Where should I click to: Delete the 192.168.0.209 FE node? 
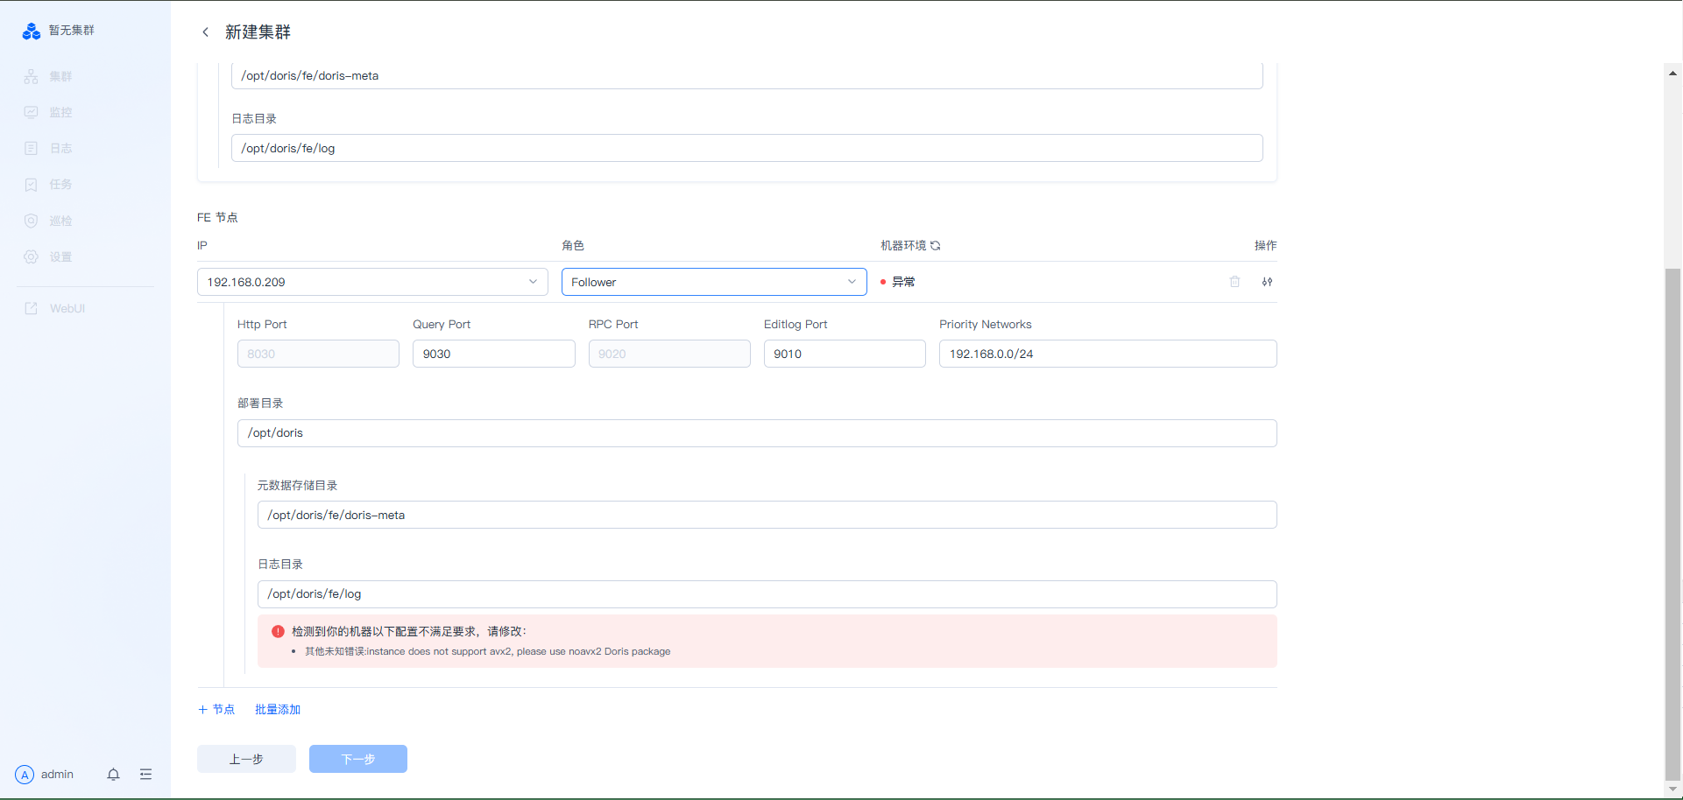coord(1234,282)
